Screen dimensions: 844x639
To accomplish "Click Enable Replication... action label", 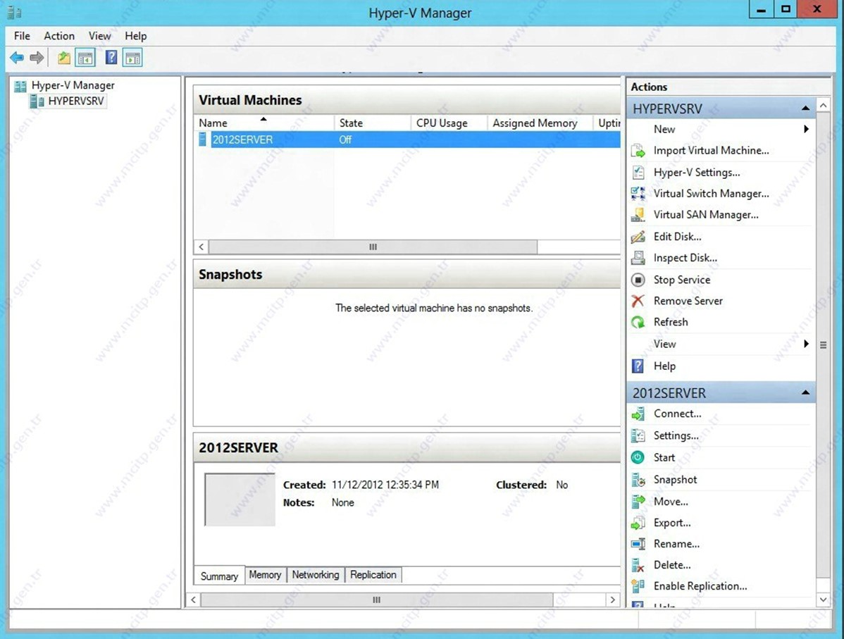I will (x=700, y=586).
